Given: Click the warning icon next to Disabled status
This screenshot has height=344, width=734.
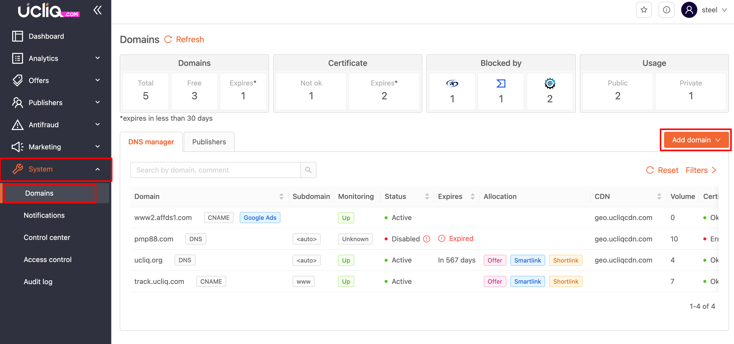Looking at the screenshot, I should coord(427,239).
